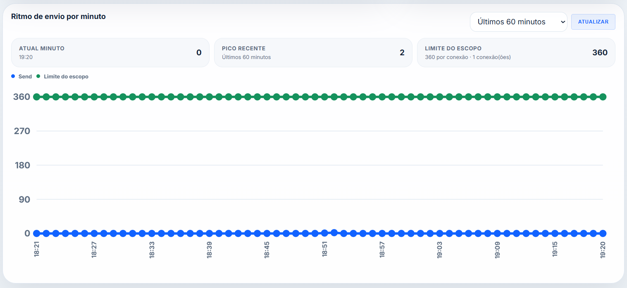The image size is (627, 288).
Task: Select the ATUAL MINUTO stat card
Action: [110, 52]
